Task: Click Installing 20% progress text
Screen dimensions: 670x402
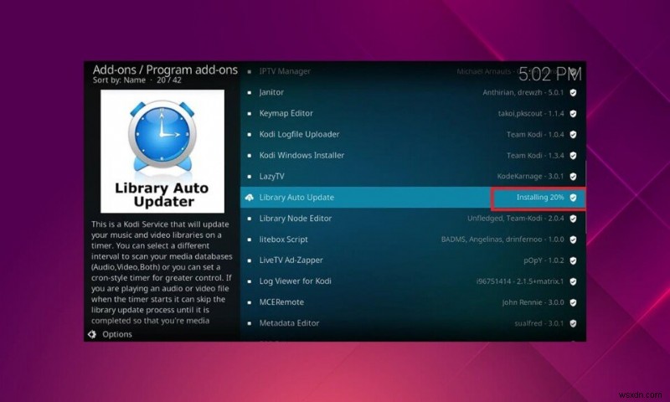Action: 540,198
